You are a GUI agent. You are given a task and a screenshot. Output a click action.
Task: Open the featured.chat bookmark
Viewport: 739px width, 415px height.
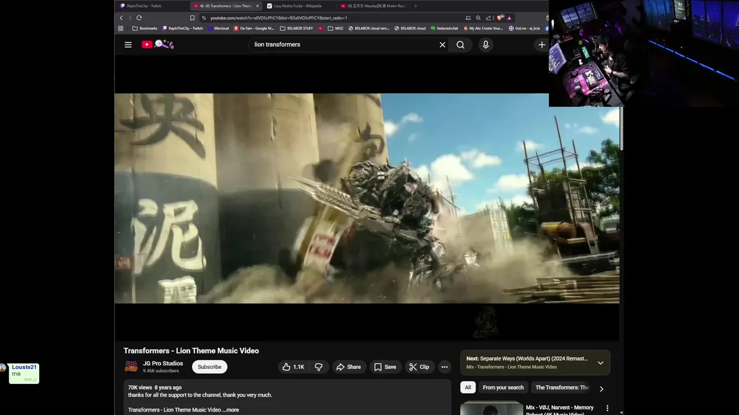445,28
